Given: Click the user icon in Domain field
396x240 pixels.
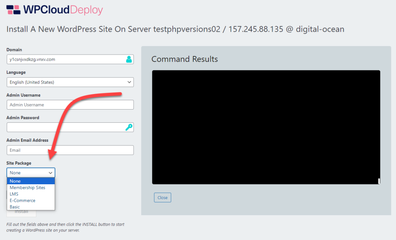Looking at the screenshot, I should 129,59.
